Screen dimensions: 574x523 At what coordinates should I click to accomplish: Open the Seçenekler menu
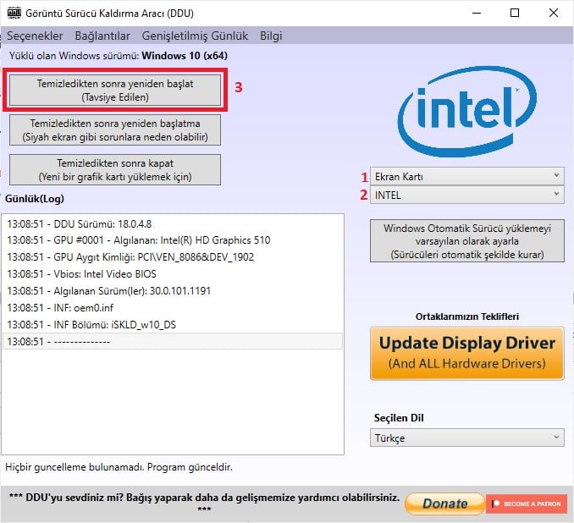pyautogui.click(x=35, y=36)
